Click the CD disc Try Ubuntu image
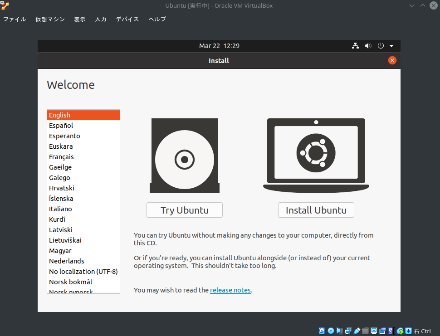The width and height of the screenshot is (440, 336). click(x=184, y=156)
